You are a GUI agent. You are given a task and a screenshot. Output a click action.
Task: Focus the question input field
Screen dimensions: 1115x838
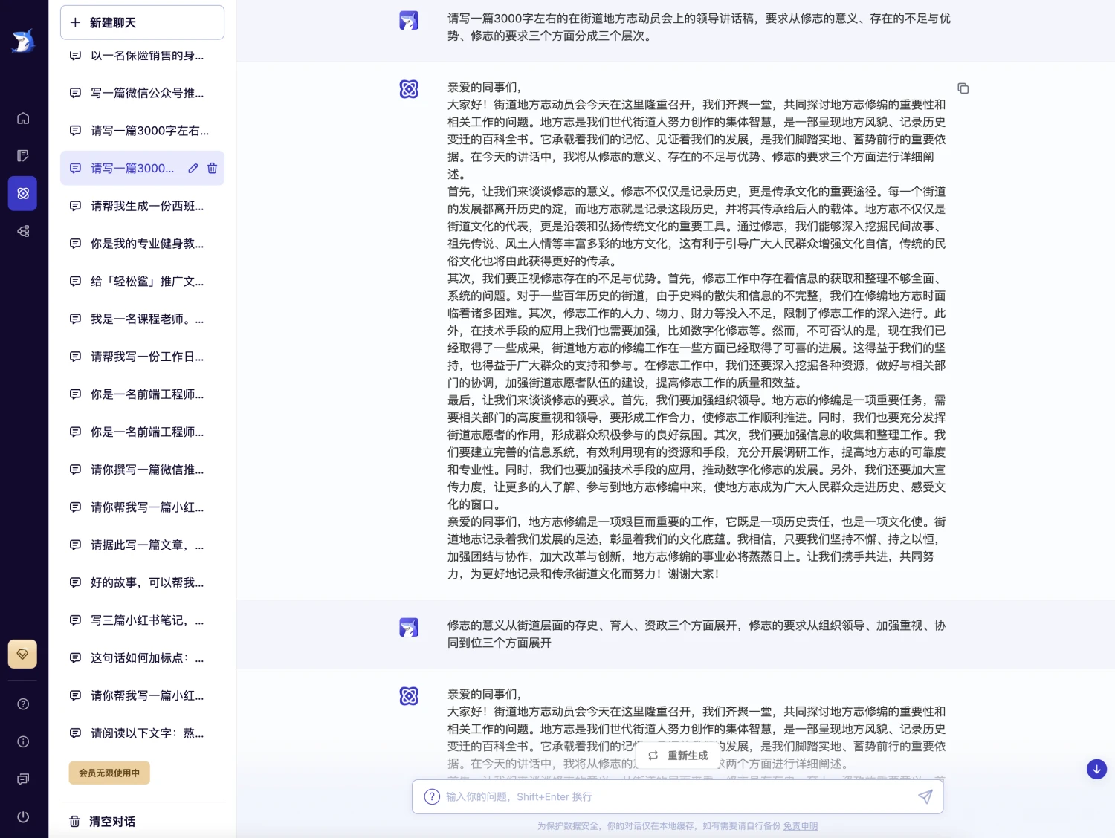(678, 796)
